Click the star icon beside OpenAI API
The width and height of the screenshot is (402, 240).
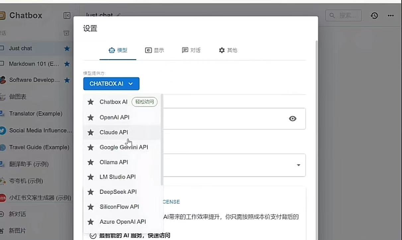(x=91, y=117)
